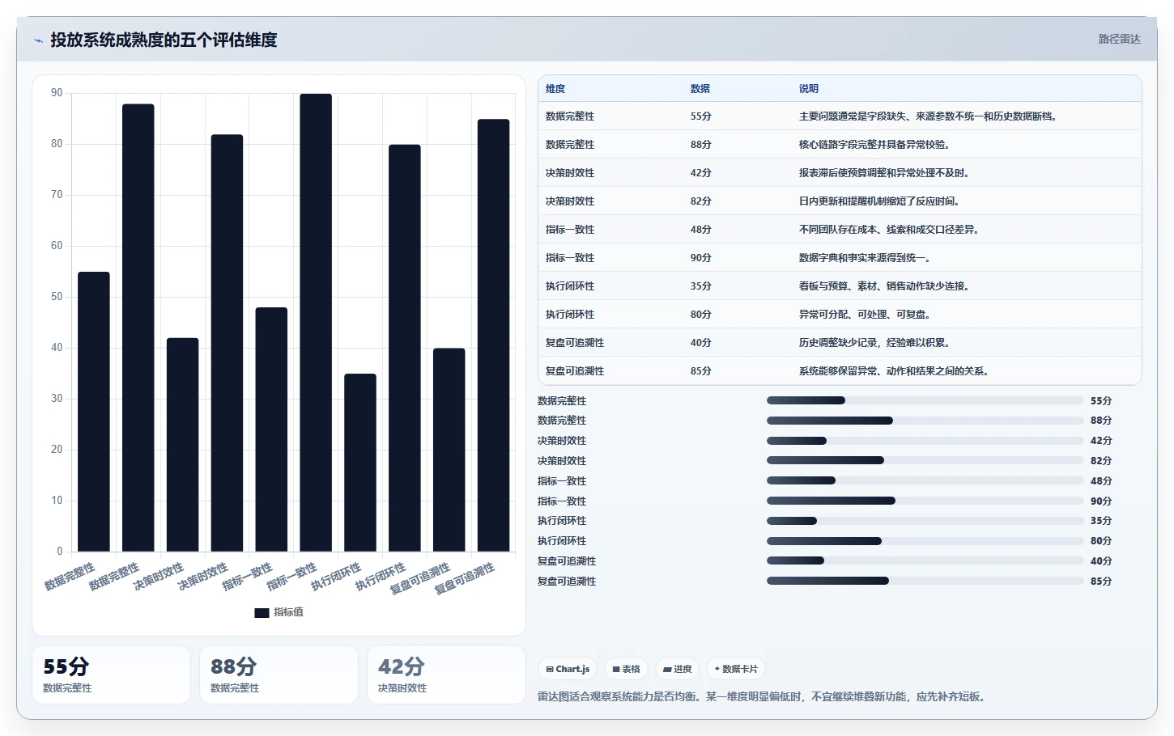Viewport: 1174px width, 736px height.
Task: Click the shortest chart bar at 35
Action: (x=360, y=463)
